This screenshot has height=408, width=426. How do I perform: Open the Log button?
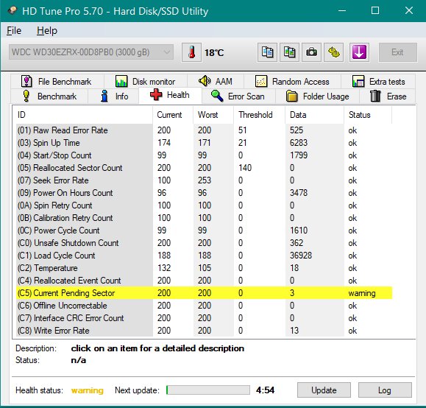coord(385,390)
